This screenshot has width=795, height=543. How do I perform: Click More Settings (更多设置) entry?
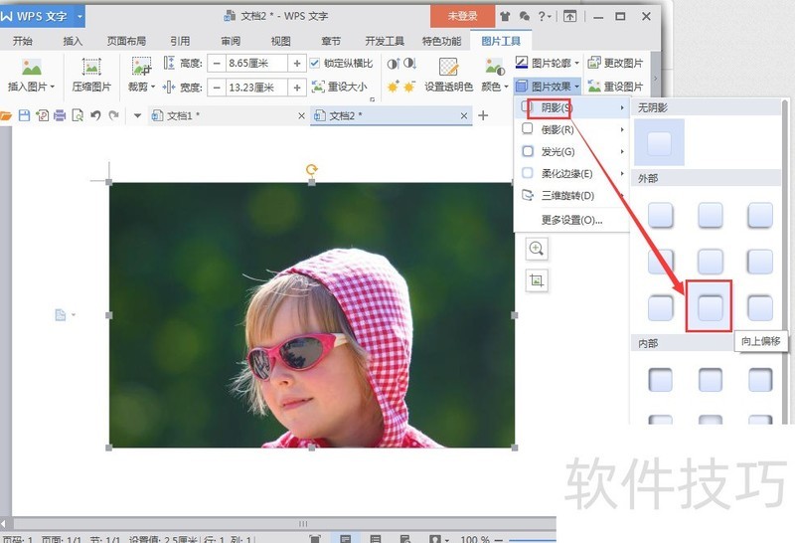(x=571, y=220)
